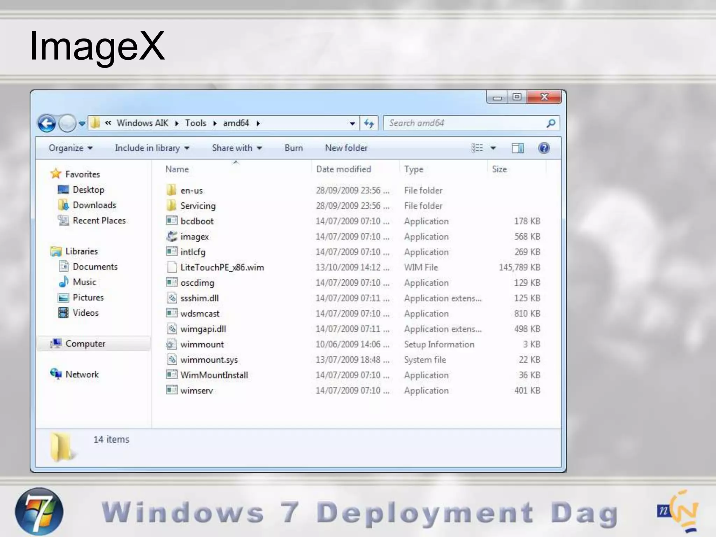Select the Servicing folder icon

(172, 206)
